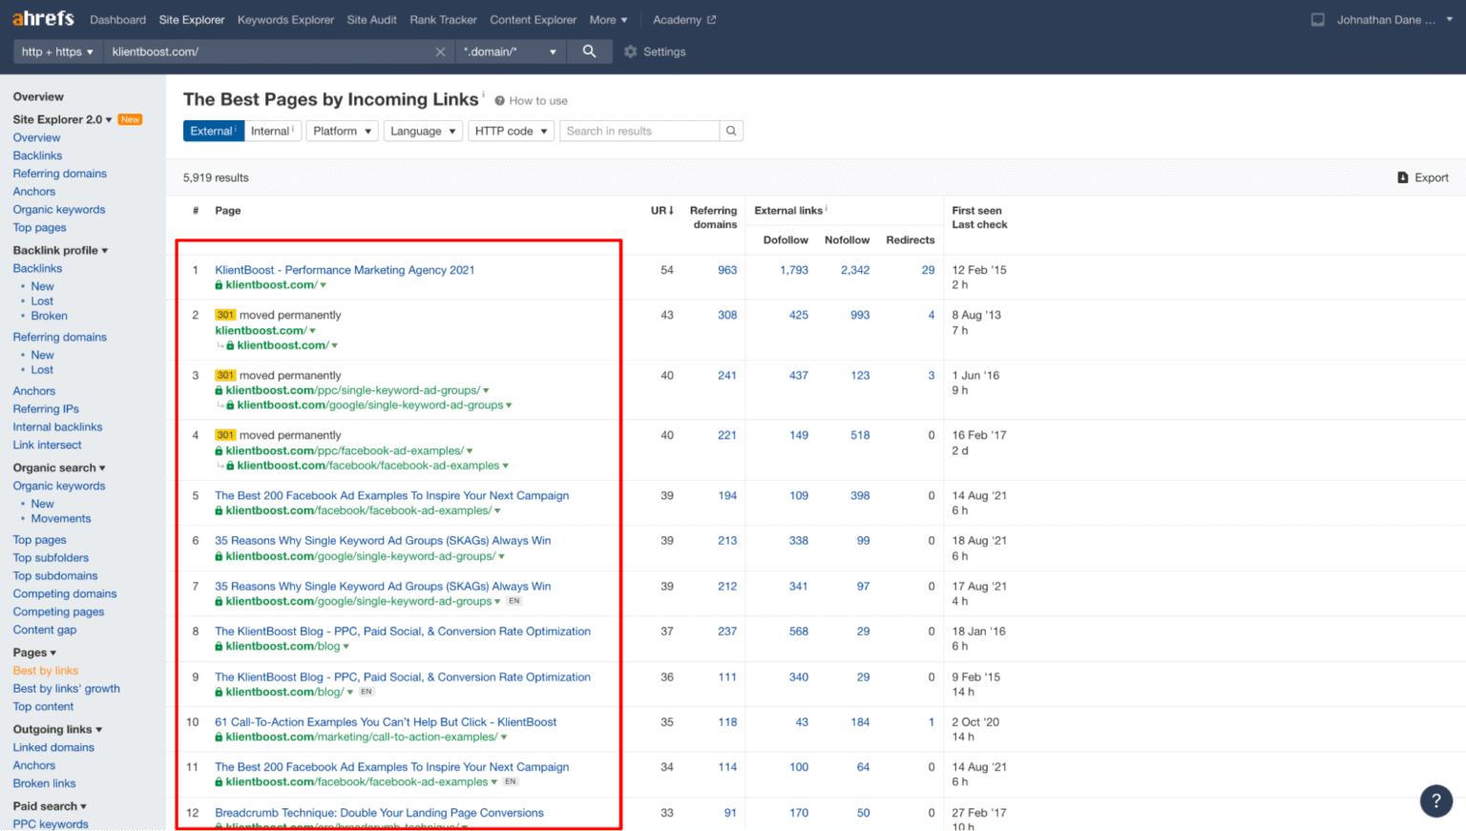Image resolution: width=1466 pixels, height=831 pixels.
Task: Open Referring domains link in sidebar
Action: (x=59, y=174)
